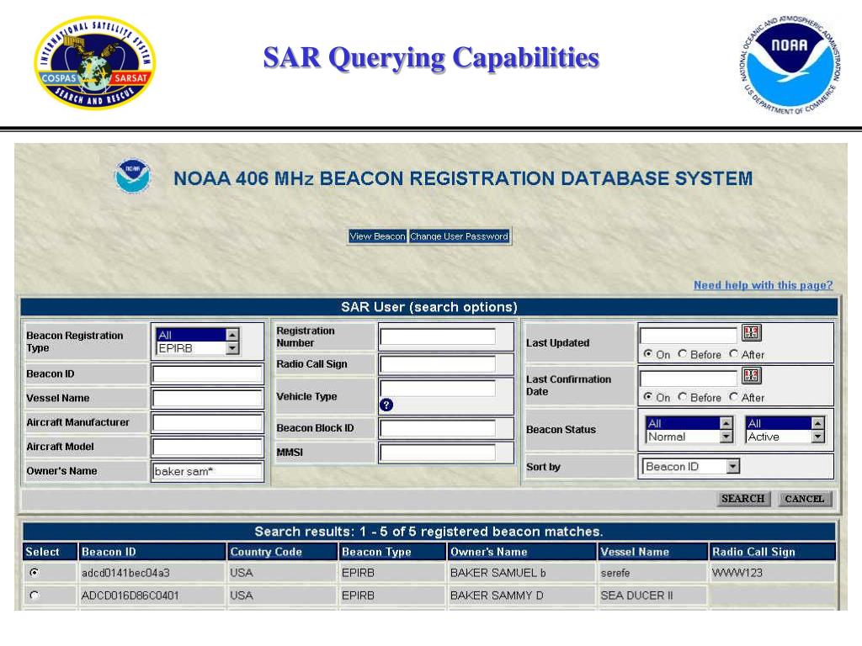Click down arrow of Beacon Status Active list
Viewport: 862px width, 646px height.
[x=818, y=437]
